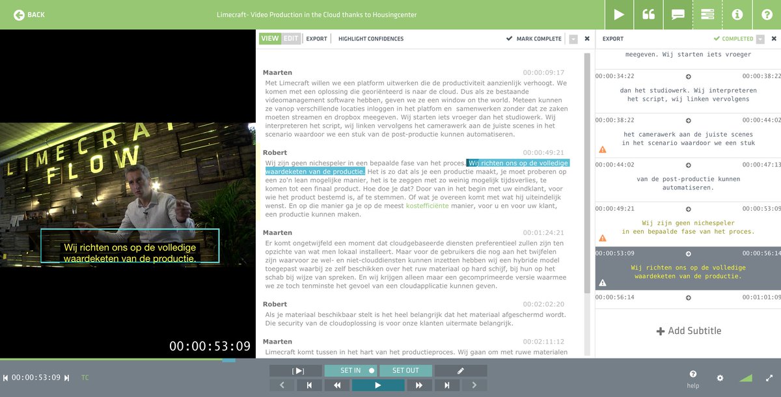Export the subtitles panel
The image size is (781, 397).
pos(613,38)
